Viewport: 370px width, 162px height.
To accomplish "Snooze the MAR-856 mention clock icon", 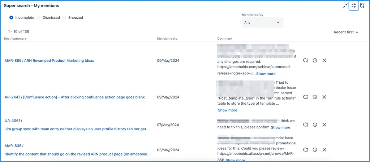I will 315,60.
